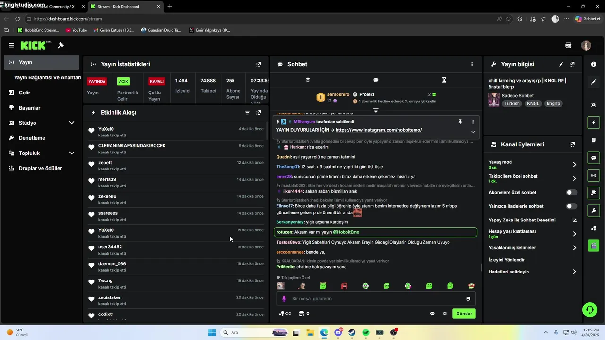Open Yasaklanmış kelimeler settings arrow

tap(574, 248)
